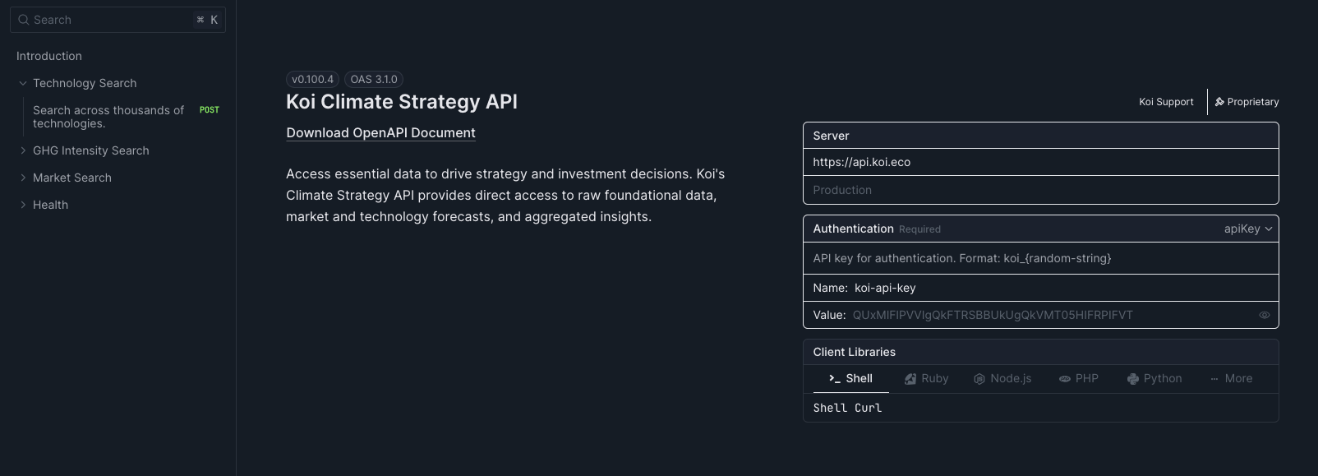Choose the PHP client library

1079,378
